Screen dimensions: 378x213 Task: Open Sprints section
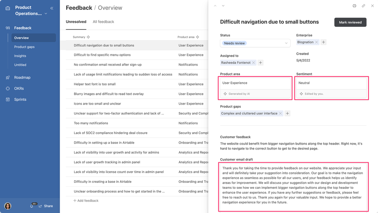pos(20,99)
